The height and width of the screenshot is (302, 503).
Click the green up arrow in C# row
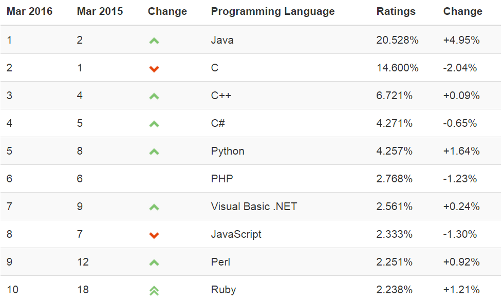[154, 124]
